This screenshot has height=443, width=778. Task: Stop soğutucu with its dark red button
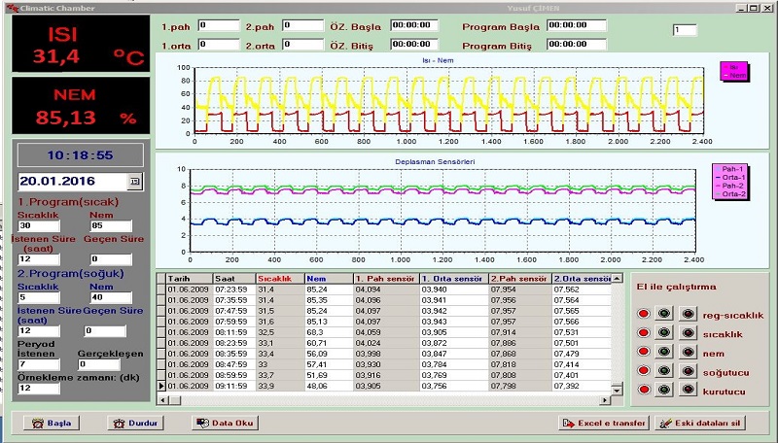click(x=688, y=370)
